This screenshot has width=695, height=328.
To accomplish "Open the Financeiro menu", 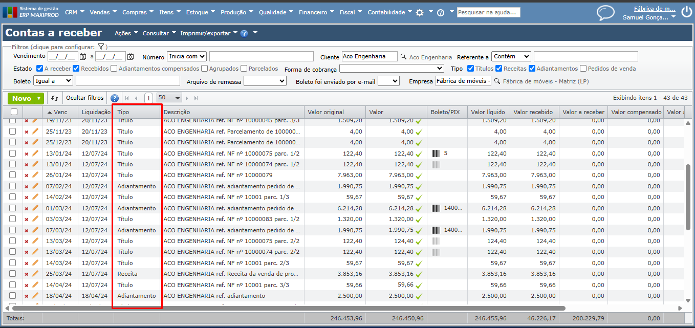I will [x=316, y=12].
